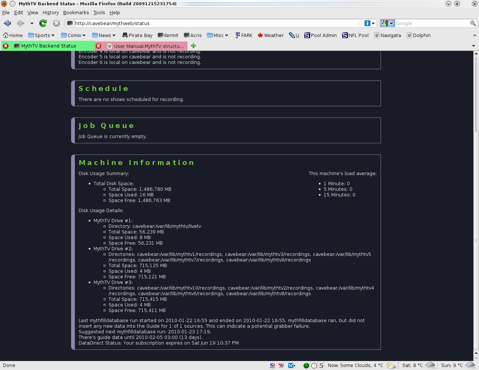
Task: Show more bookmarks with the chevron
Action: point(475,35)
